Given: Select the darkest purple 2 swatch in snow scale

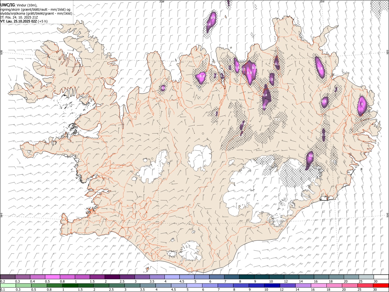Looking at the screenshot, I should [x=112, y=277].
